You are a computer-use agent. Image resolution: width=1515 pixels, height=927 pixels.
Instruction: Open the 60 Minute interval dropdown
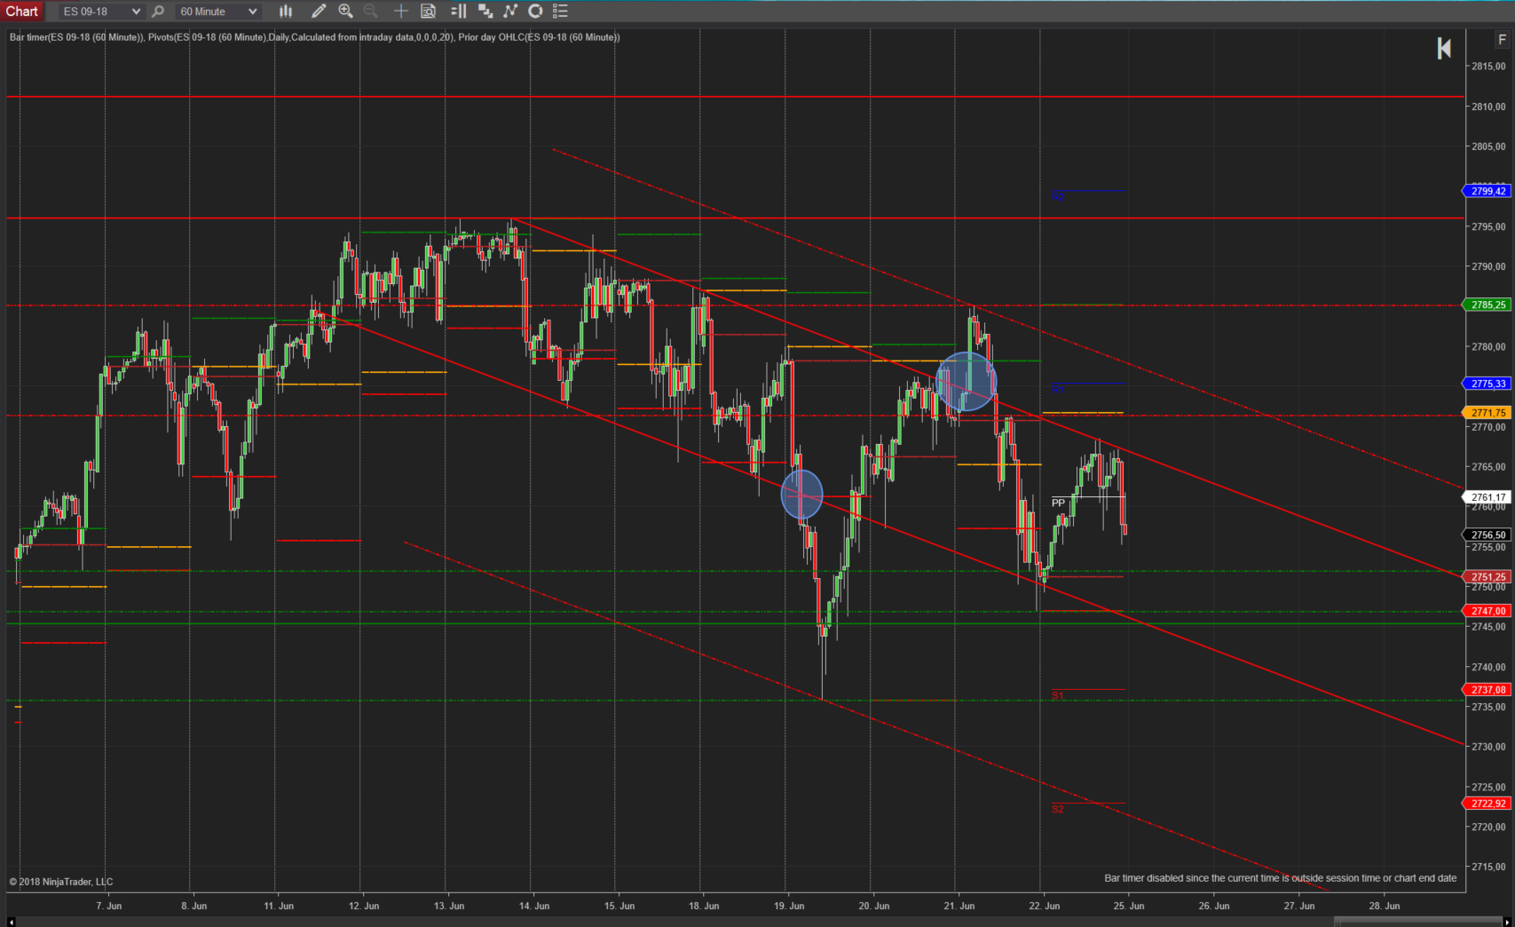[x=217, y=12]
